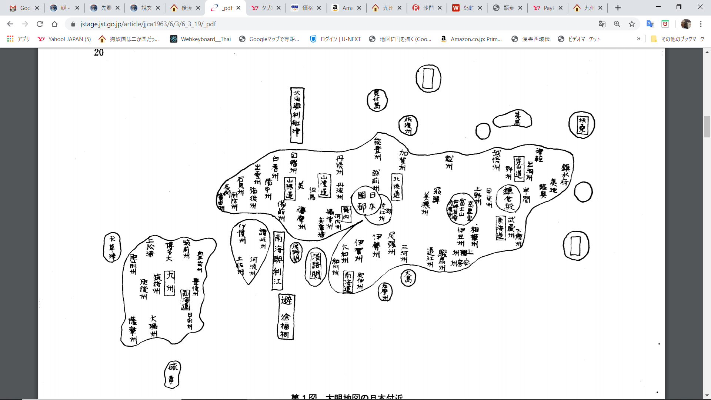This screenshot has height=400, width=711.
Task: Bookmark this page with star icon
Action: click(x=632, y=24)
